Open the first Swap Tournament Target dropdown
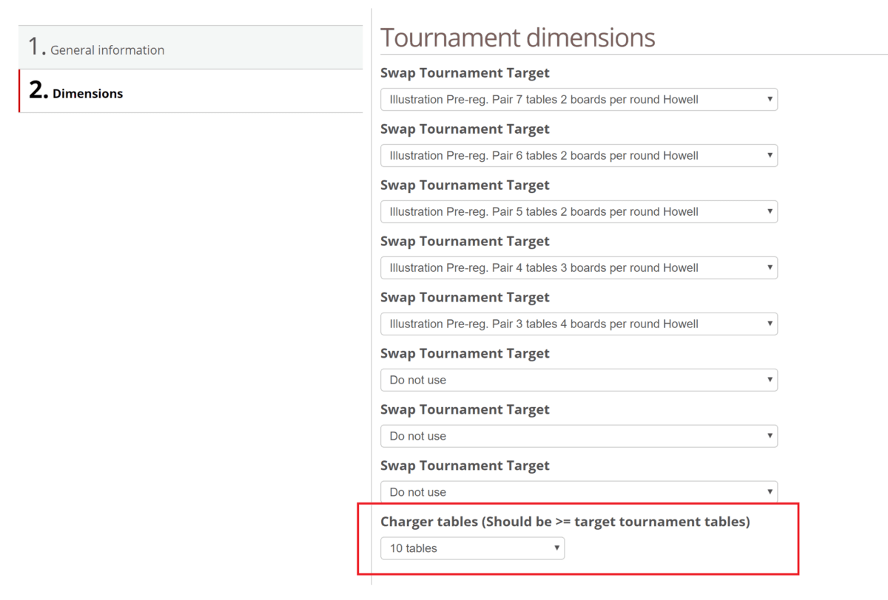Image resolution: width=888 pixels, height=600 pixels. click(579, 99)
